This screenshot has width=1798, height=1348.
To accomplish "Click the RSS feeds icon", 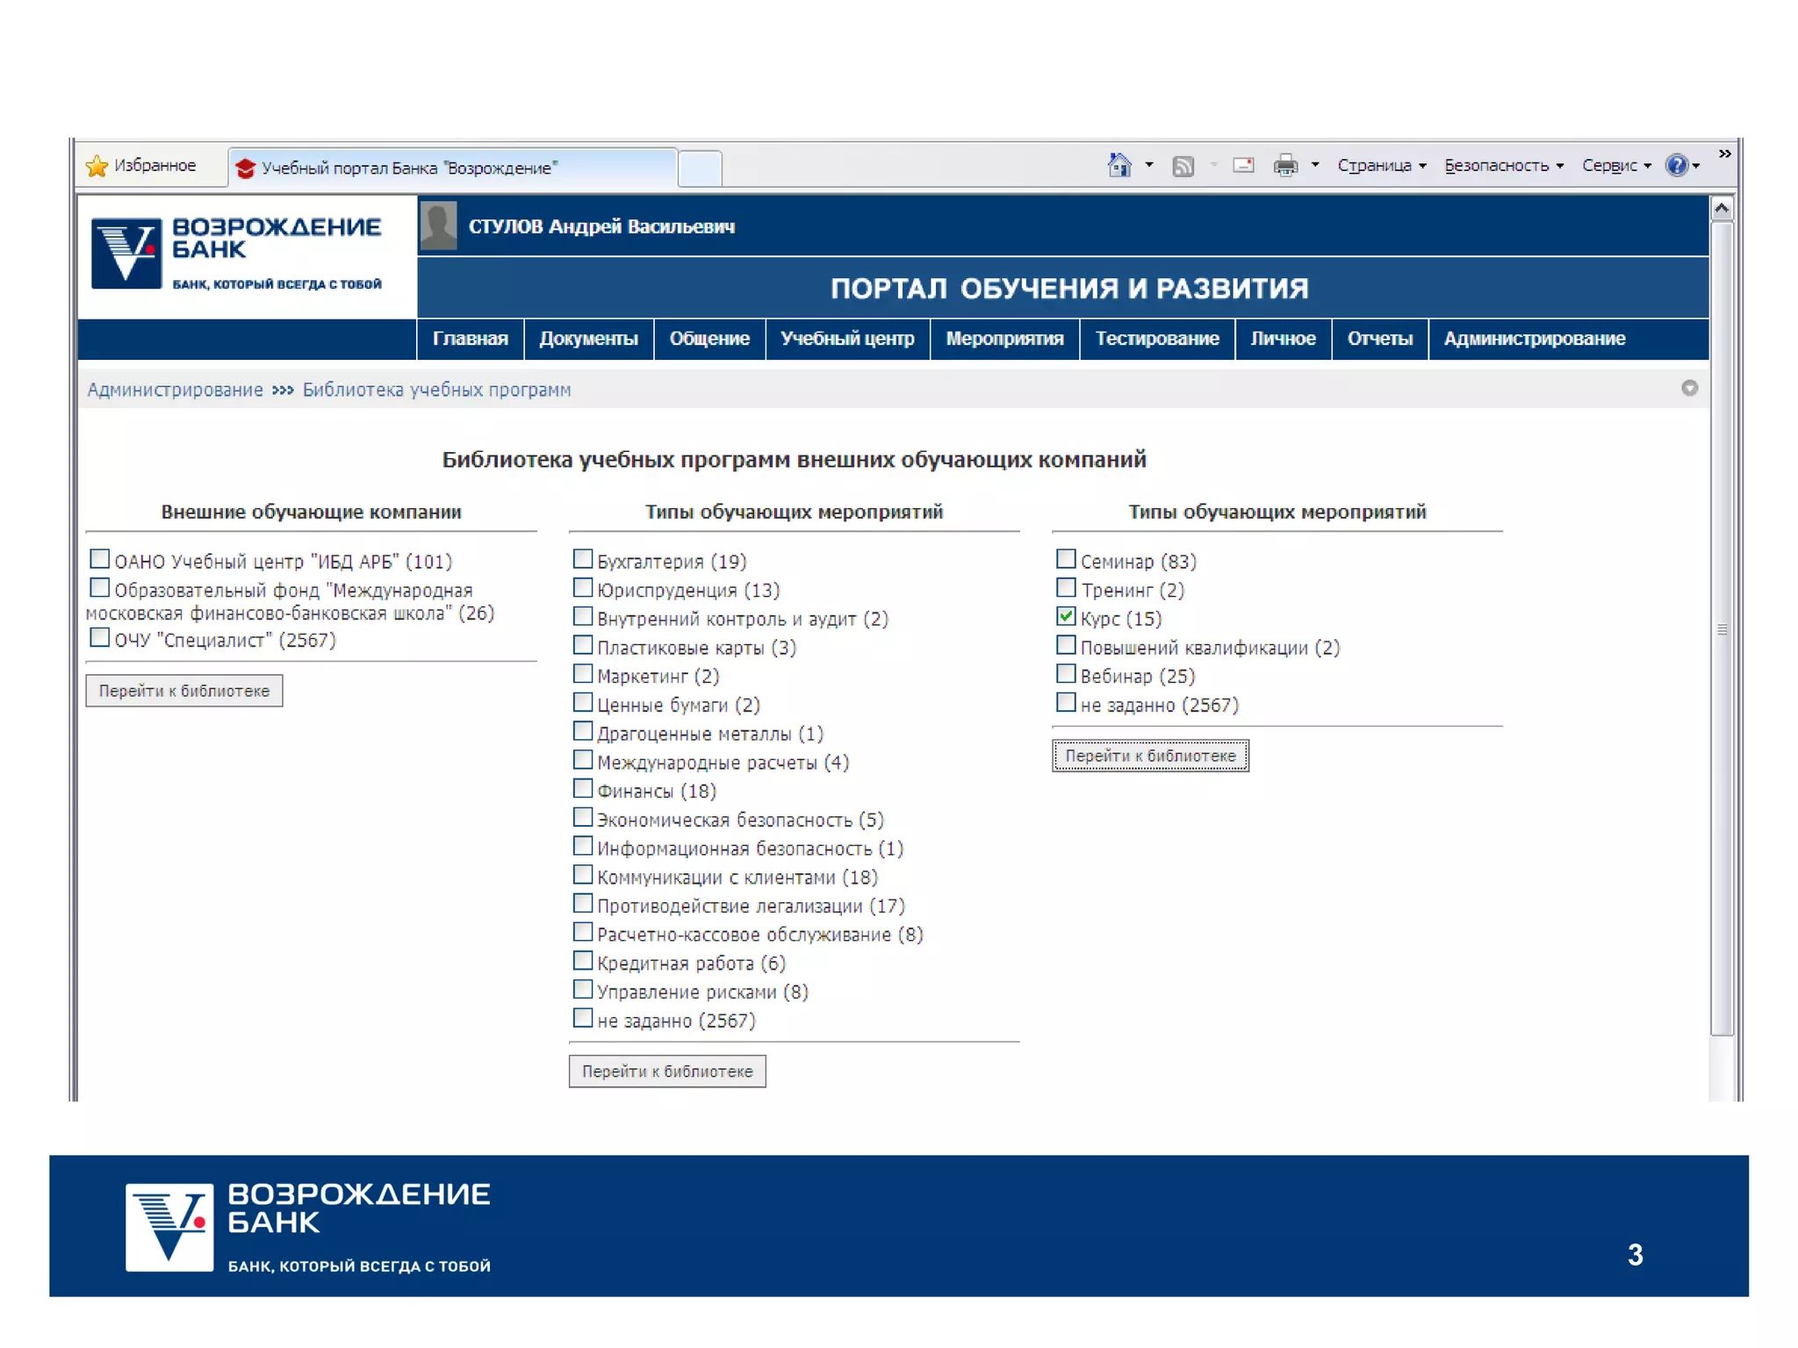I will 1183,166.
